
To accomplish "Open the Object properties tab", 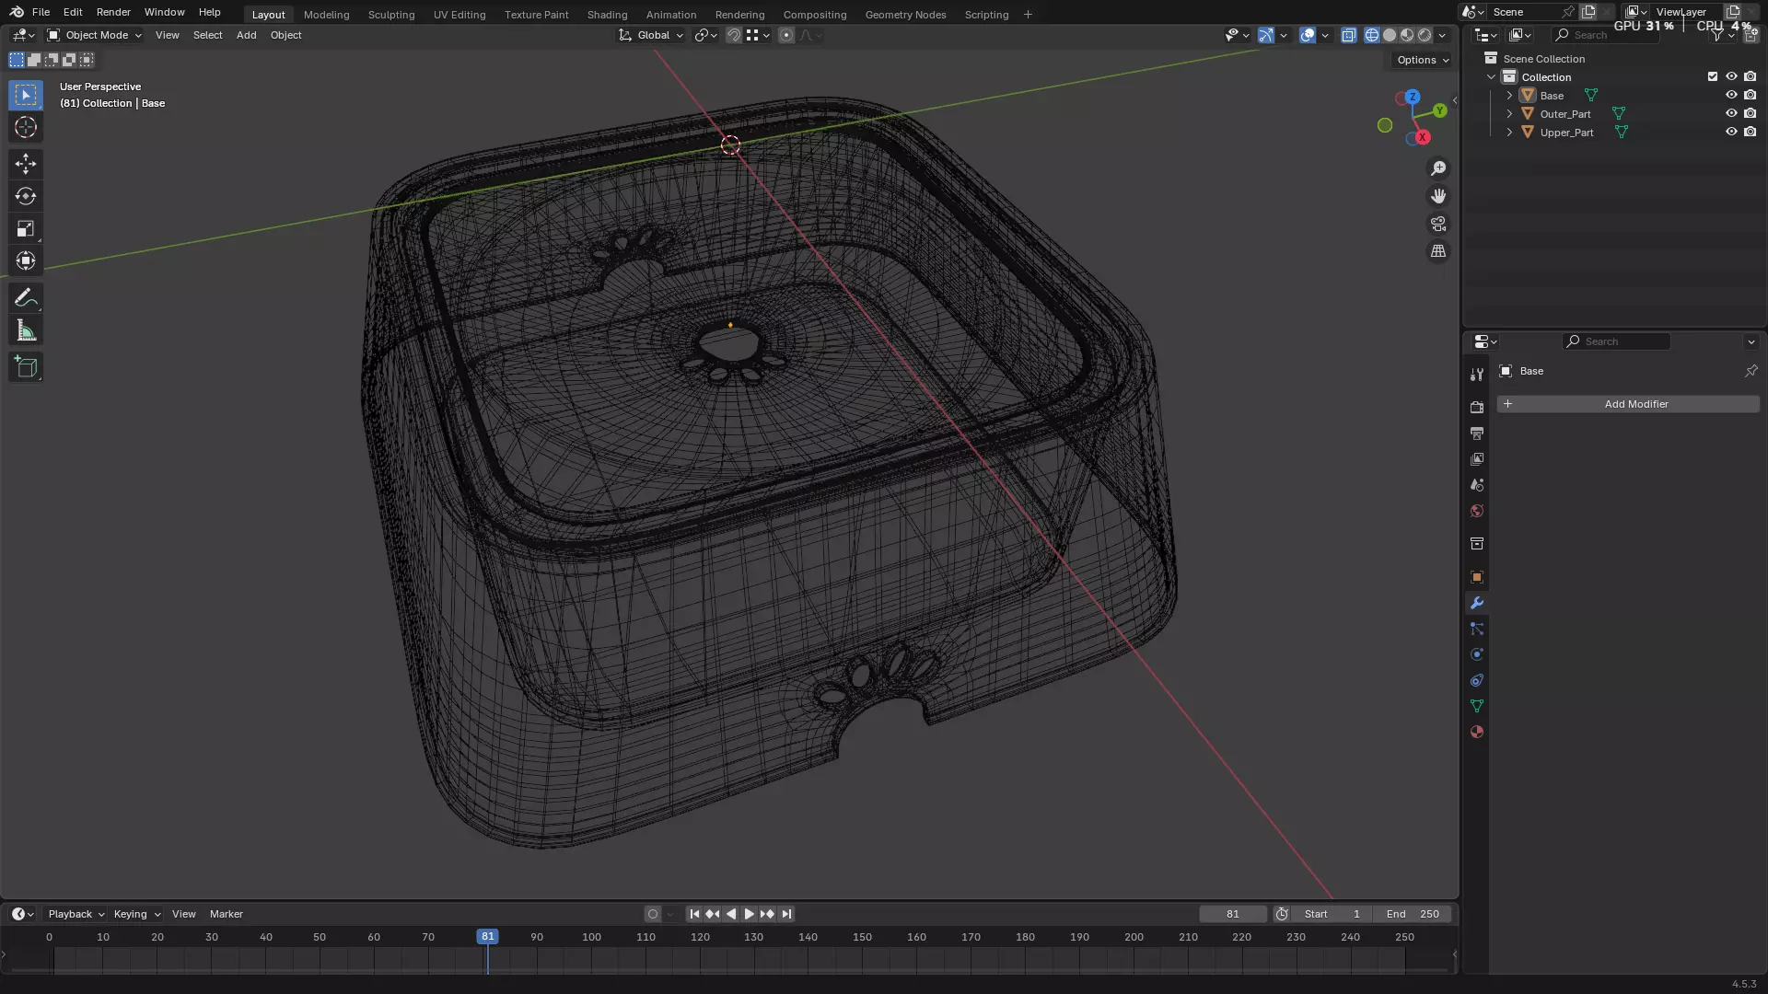I will click(1477, 577).
